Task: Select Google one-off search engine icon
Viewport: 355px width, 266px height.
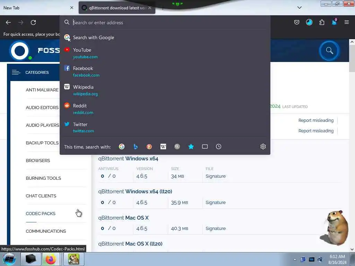Action: 122,147
